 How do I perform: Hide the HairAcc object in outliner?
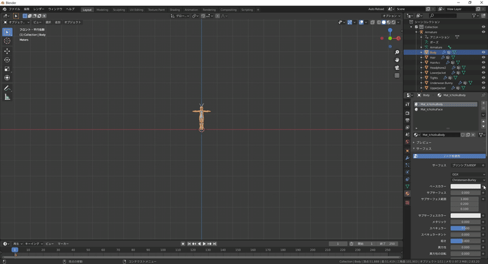coord(483,63)
